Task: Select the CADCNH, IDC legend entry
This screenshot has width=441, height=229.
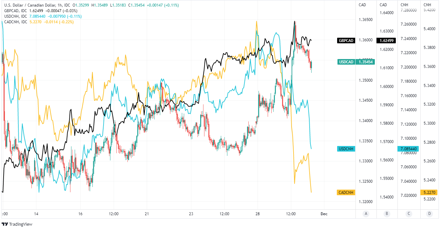Action: click(16, 22)
